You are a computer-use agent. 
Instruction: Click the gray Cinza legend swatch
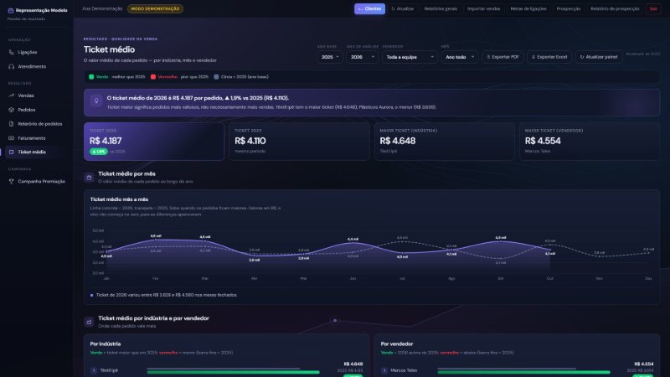pyautogui.click(x=216, y=77)
